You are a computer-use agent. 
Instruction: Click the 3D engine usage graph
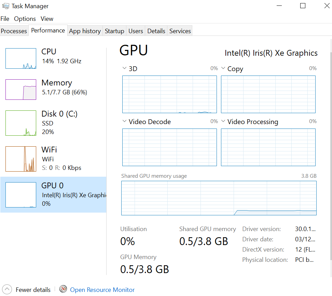170,94
